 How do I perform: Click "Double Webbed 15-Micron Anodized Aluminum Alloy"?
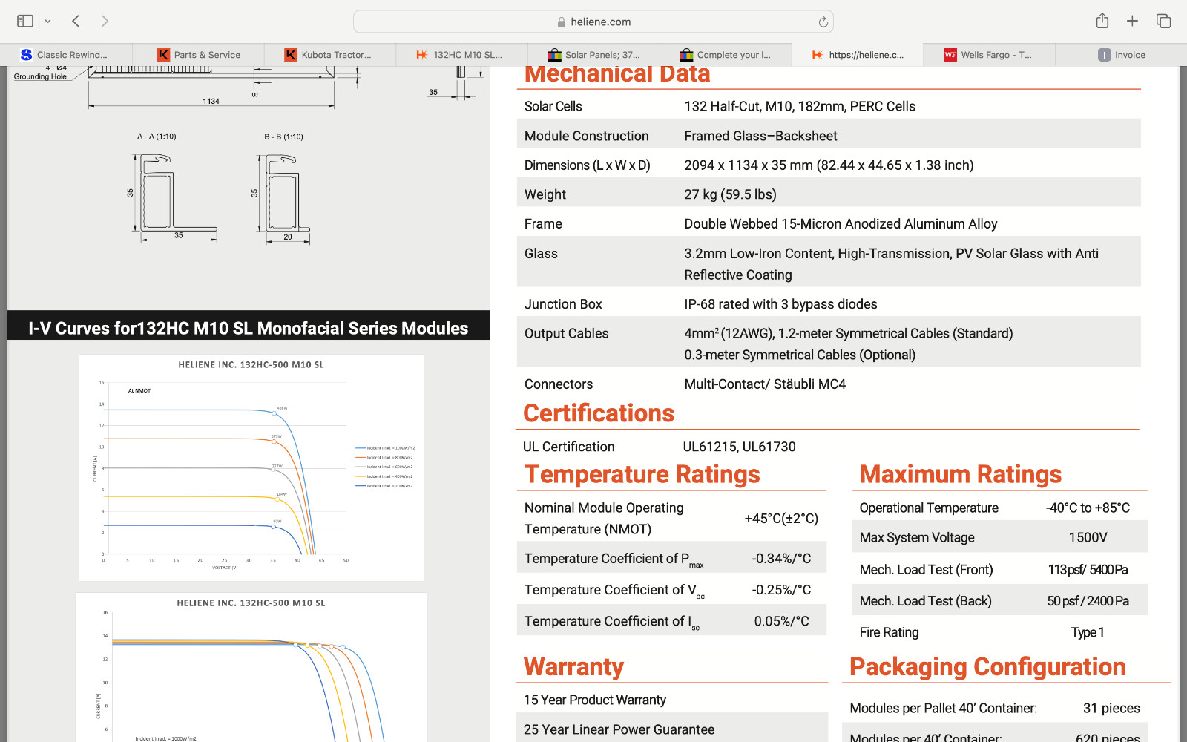pyautogui.click(x=841, y=224)
